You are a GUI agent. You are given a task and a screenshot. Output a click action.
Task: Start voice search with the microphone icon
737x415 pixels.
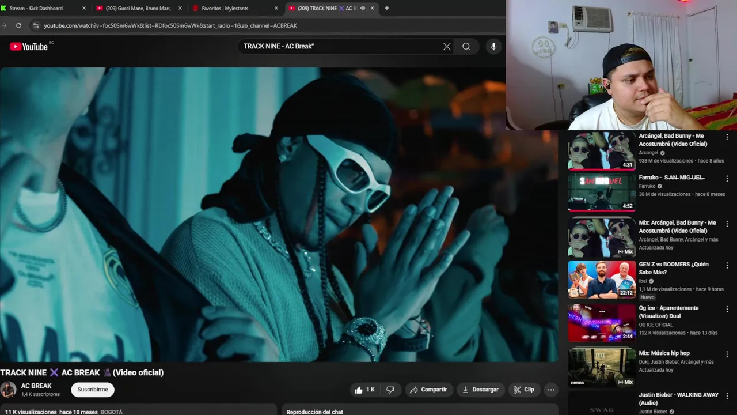[493, 47]
